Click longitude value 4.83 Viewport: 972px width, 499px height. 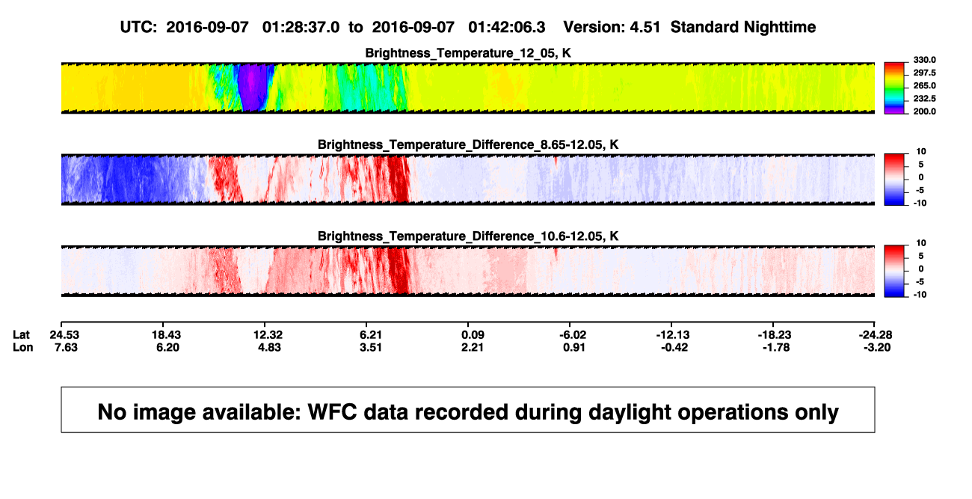pos(268,347)
